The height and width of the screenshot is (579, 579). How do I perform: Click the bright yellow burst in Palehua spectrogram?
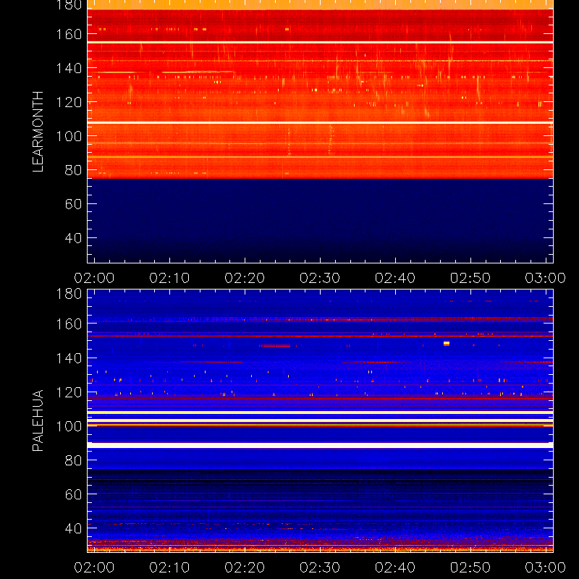(x=447, y=343)
